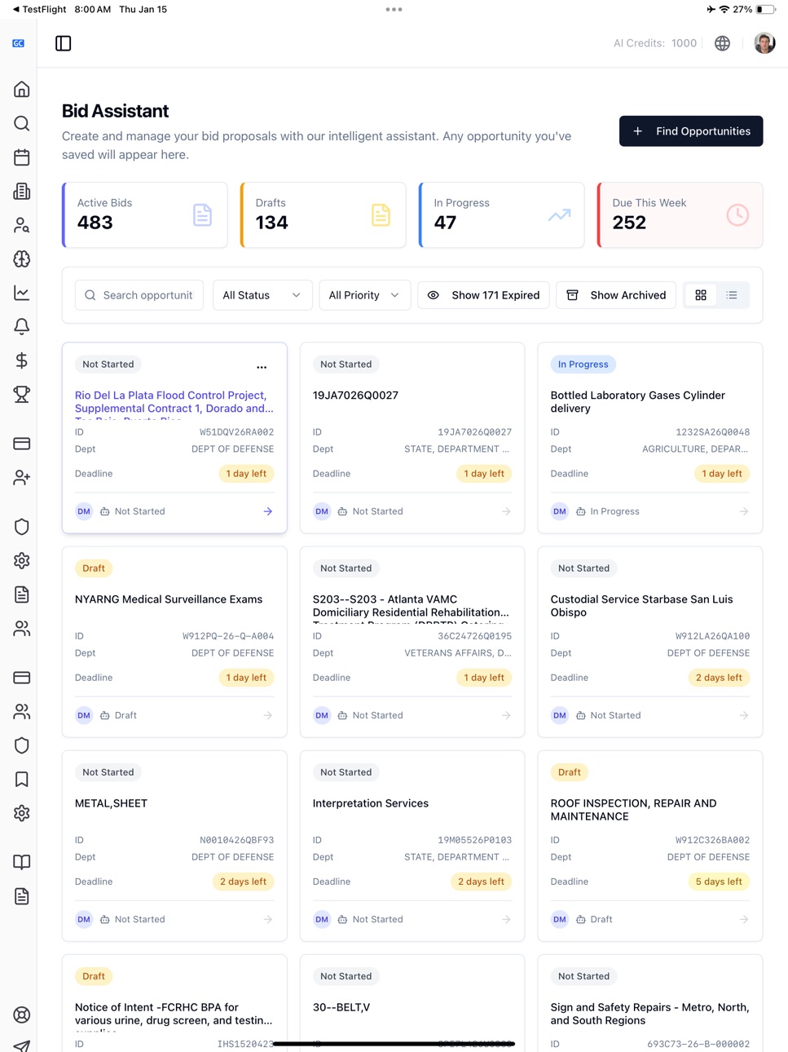This screenshot has width=788, height=1052.
Task: Click the Show Archived button
Action: [616, 295]
